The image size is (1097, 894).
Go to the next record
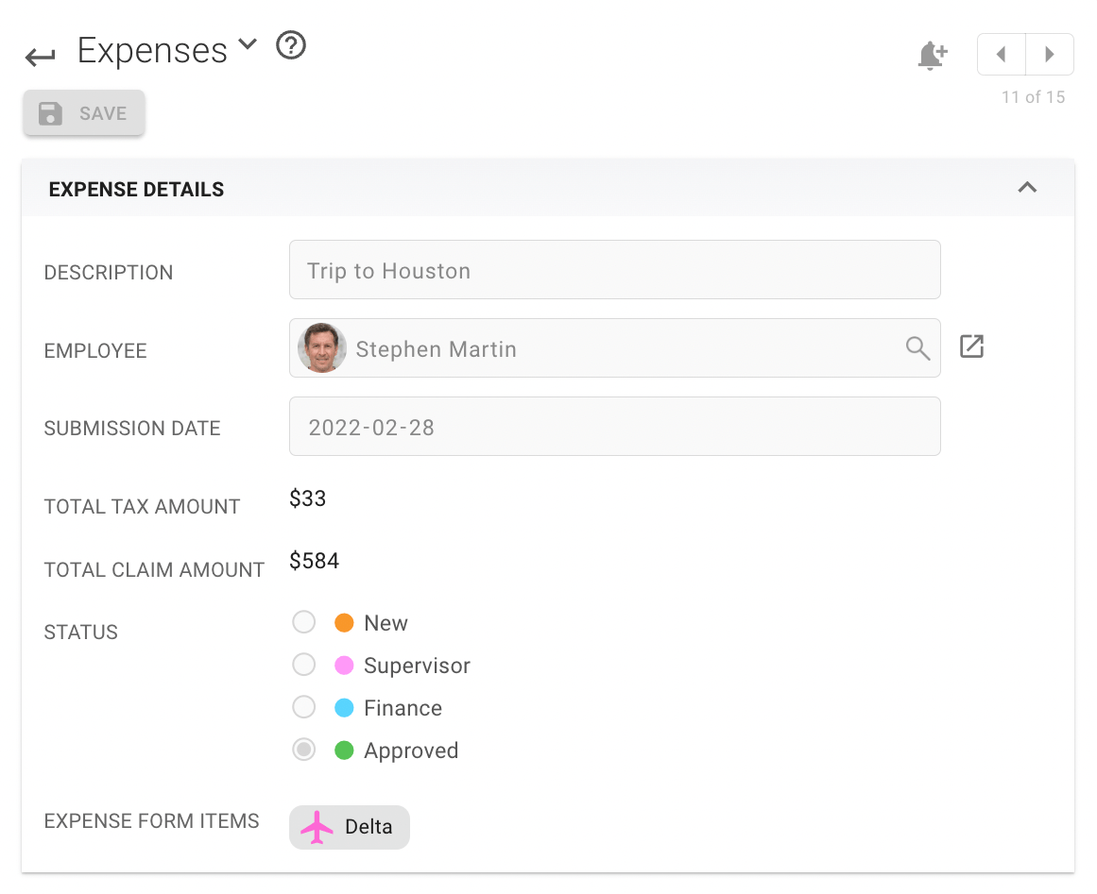[1050, 54]
